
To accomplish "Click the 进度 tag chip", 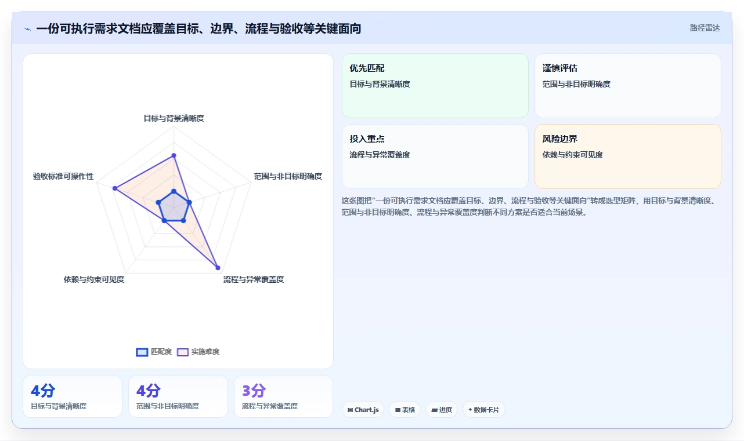I will click(x=442, y=410).
